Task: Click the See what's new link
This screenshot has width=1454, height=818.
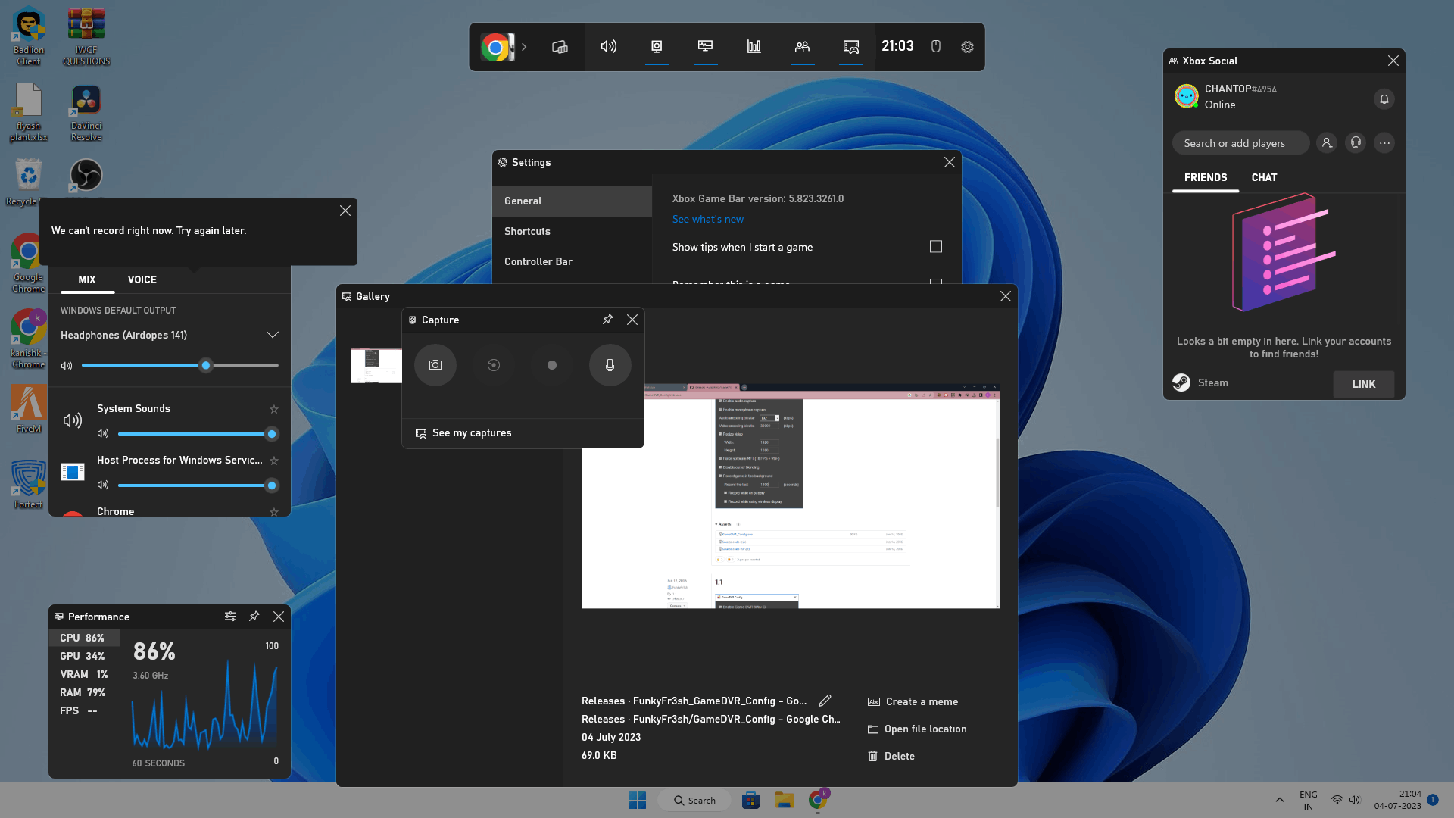Action: [708, 220]
